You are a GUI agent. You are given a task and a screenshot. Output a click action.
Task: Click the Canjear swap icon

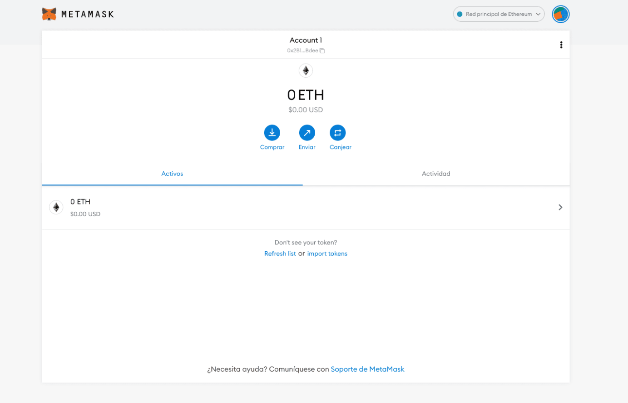pos(337,133)
